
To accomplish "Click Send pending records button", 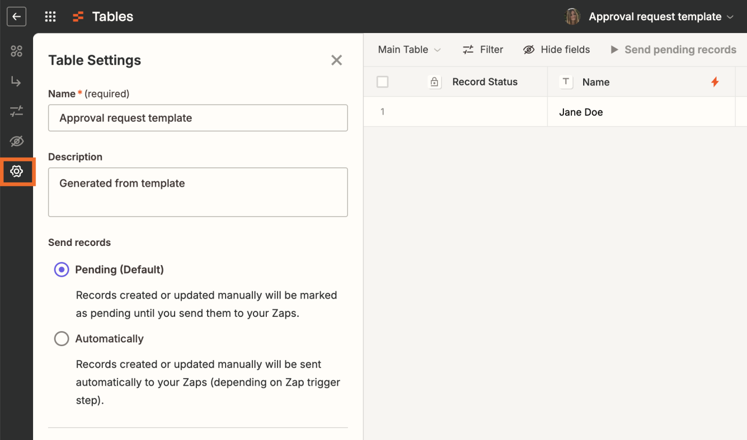I will pyautogui.click(x=673, y=50).
